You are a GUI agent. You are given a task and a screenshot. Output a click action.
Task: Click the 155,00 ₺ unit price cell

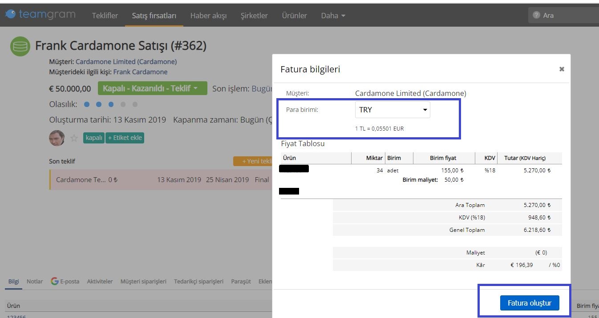[x=453, y=170]
